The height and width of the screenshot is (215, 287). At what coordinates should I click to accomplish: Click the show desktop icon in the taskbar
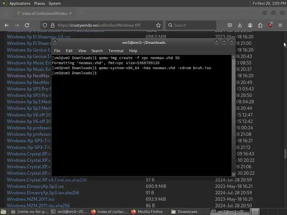(3, 212)
